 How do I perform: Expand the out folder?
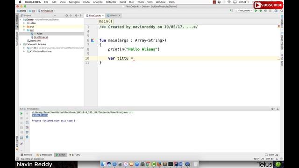pos(24,27)
